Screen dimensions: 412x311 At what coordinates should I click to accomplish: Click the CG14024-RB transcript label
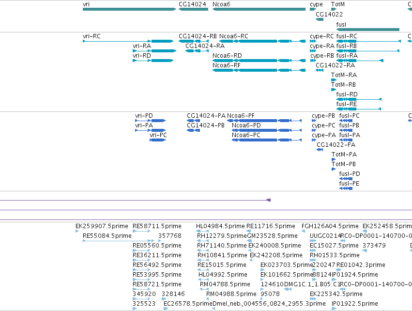tap(198, 36)
